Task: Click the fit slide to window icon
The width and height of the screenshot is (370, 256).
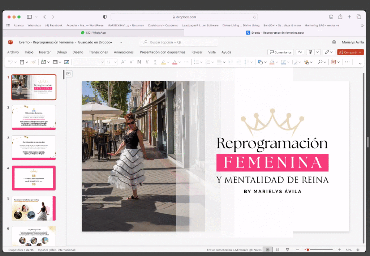Action: tap(358, 250)
